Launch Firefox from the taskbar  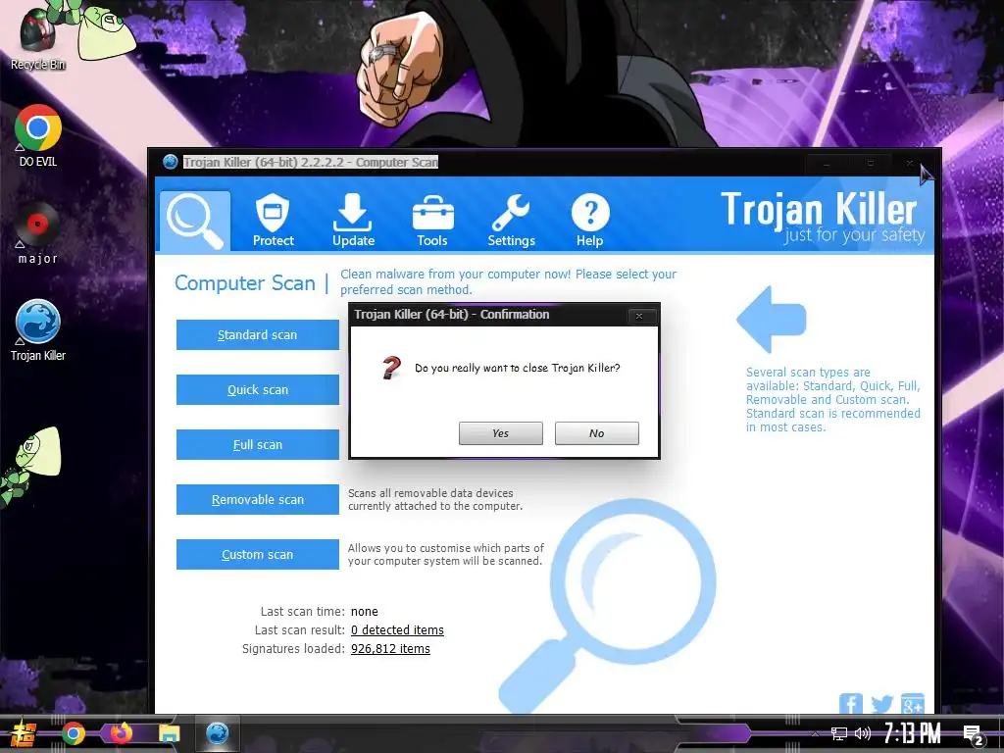pos(121,733)
